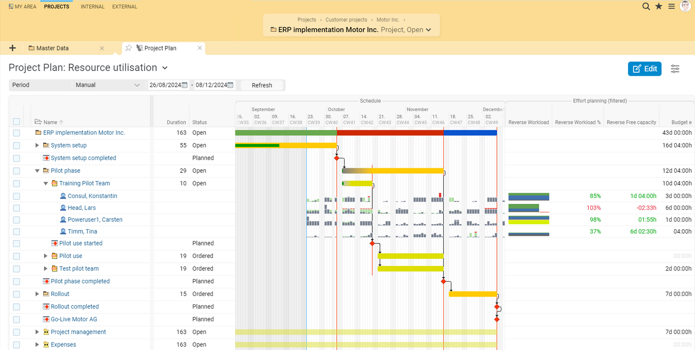The image size is (695, 350).
Task: Tick checkbox for Rollout row
Action: tap(17, 294)
